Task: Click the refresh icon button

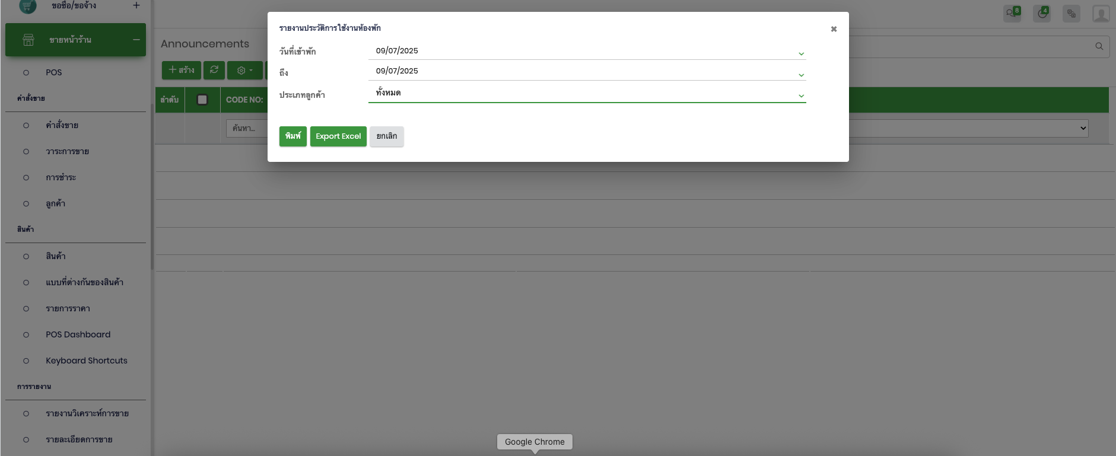Action: (214, 70)
